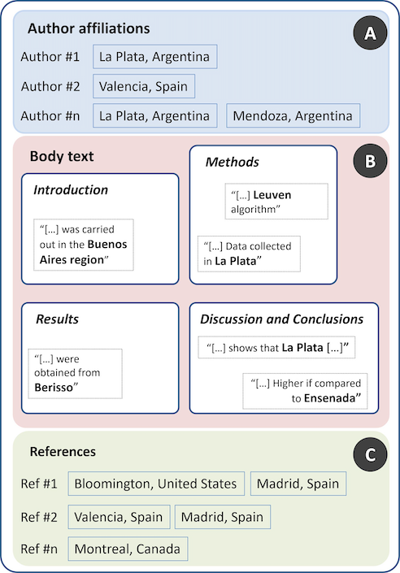400x573 pixels.
Task: Click the Leuven algorithm quote box
Action: (x=276, y=202)
